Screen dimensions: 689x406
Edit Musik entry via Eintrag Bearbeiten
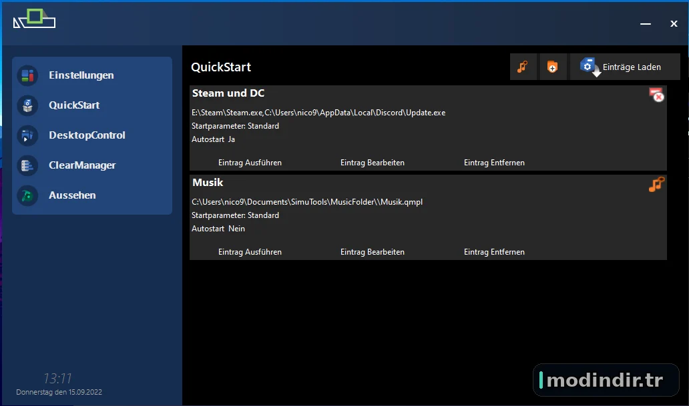tap(372, 252)
